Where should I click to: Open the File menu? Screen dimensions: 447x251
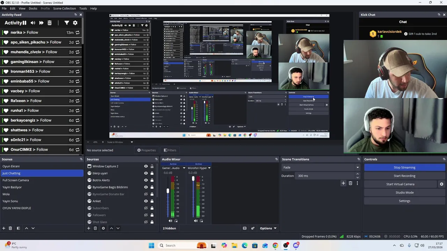click(4, 8)
